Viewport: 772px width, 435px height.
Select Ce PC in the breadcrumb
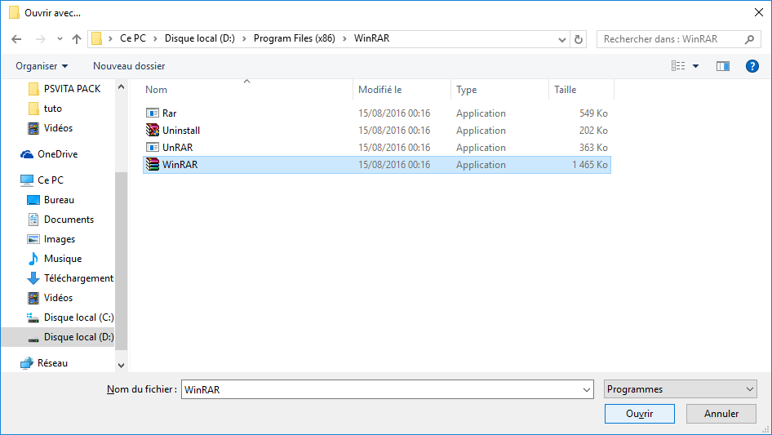point(133,38)
